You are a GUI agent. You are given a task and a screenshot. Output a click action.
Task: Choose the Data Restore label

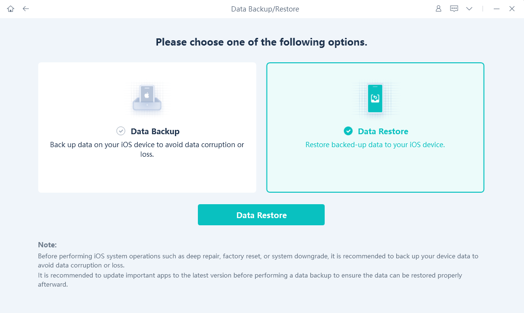pos(383,131)
